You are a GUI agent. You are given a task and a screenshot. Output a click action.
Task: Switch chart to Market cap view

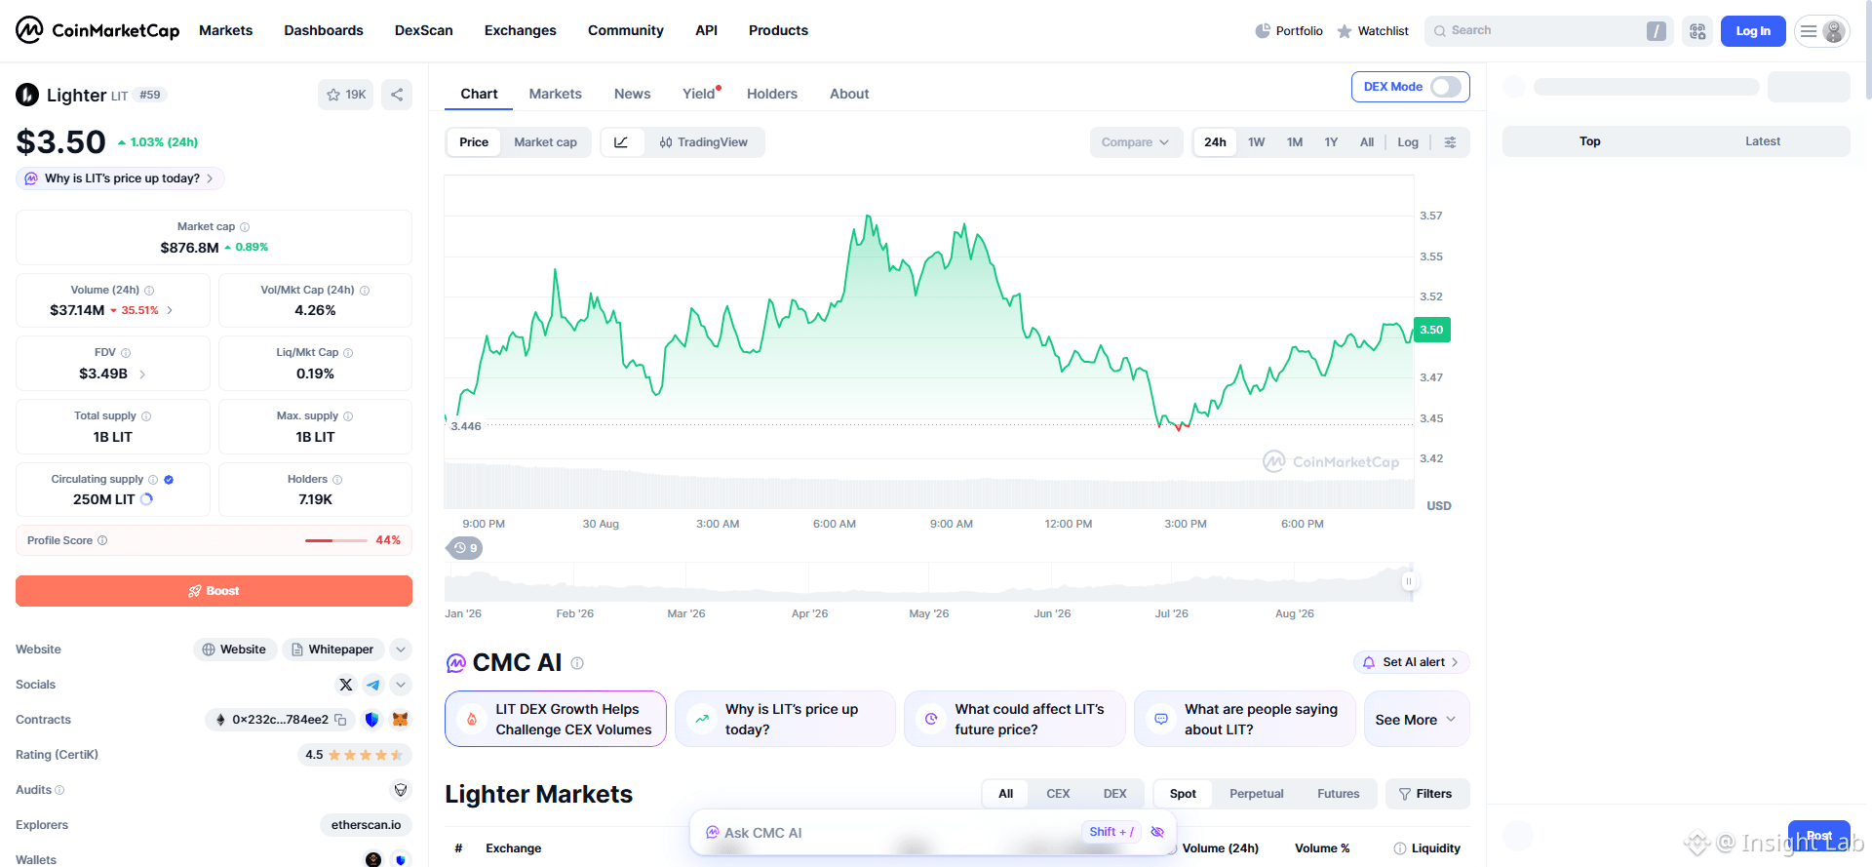coord(546,142)
